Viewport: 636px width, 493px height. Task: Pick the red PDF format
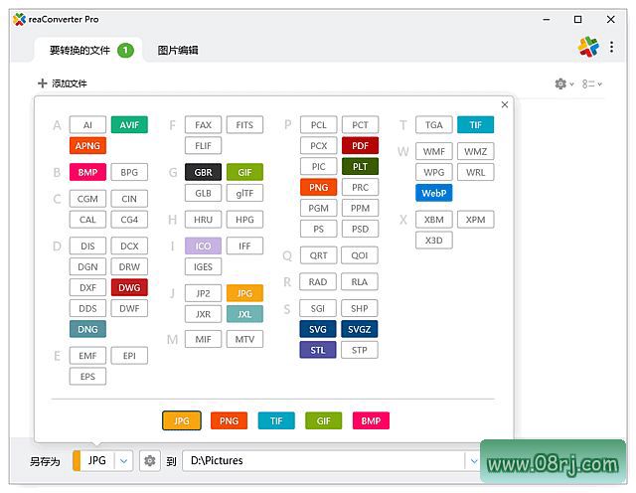click(360, 146)
